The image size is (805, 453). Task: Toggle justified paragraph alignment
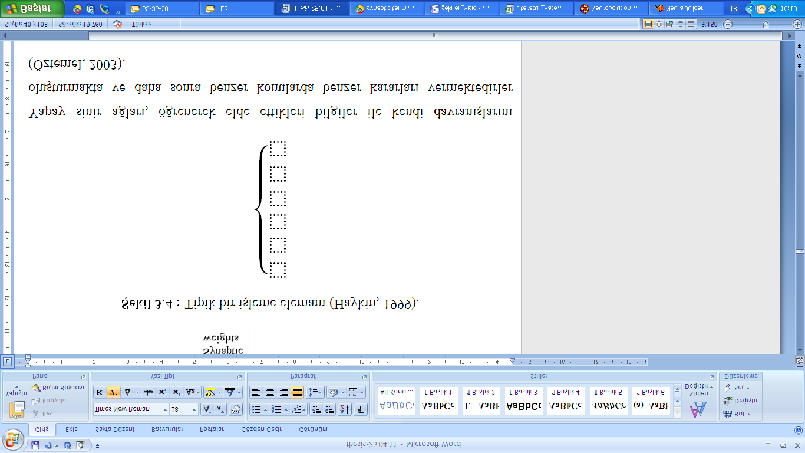point(298,392)
